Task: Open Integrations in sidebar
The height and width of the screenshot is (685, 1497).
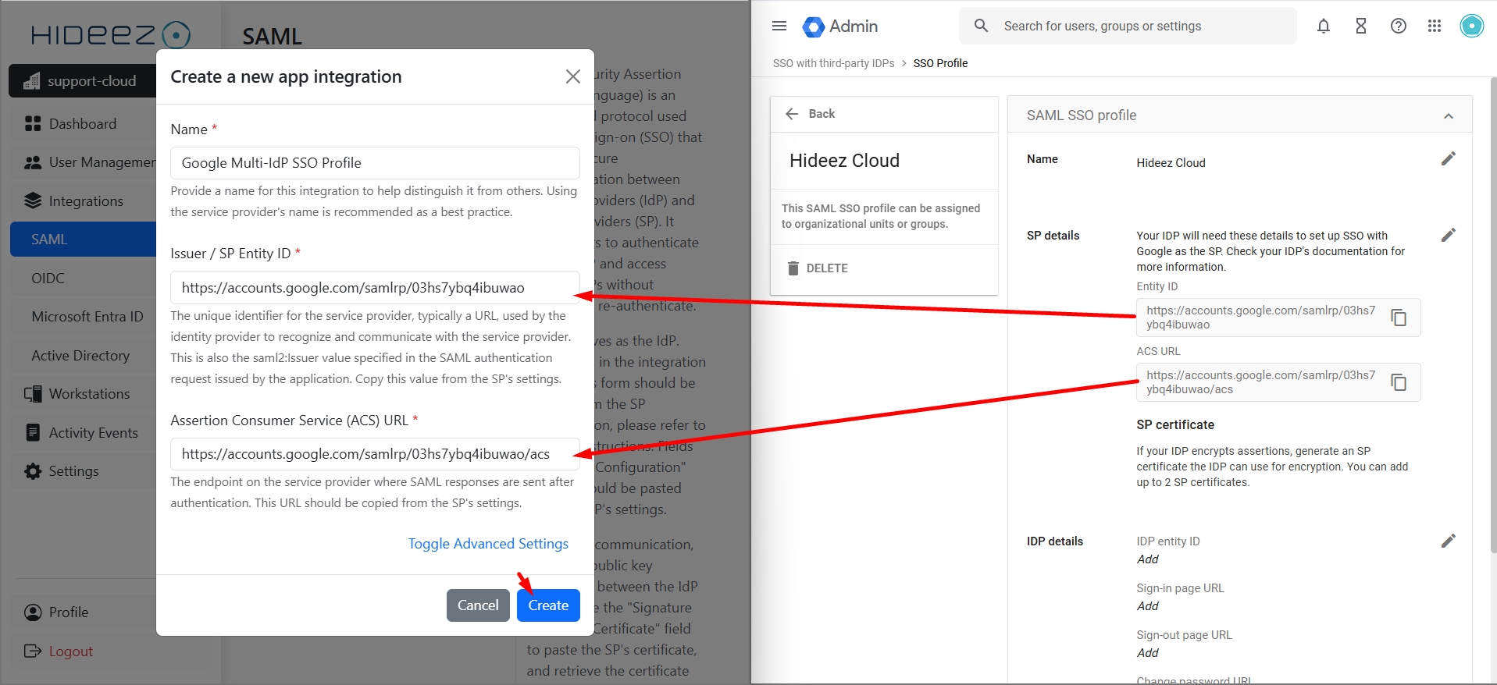Action: pyautogui.click(x=83, y=201)
